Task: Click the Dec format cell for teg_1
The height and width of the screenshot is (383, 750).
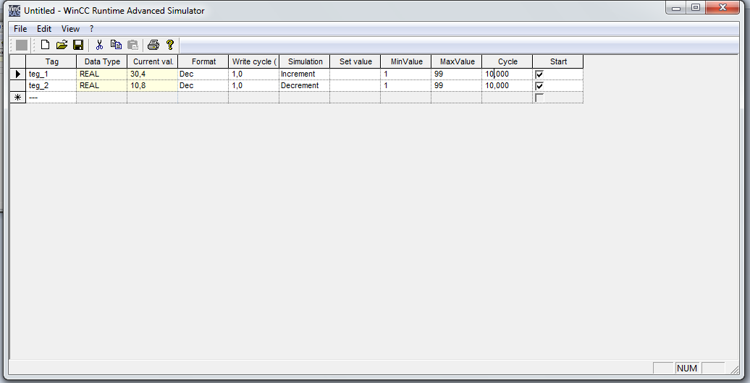Action: (203, 74)
